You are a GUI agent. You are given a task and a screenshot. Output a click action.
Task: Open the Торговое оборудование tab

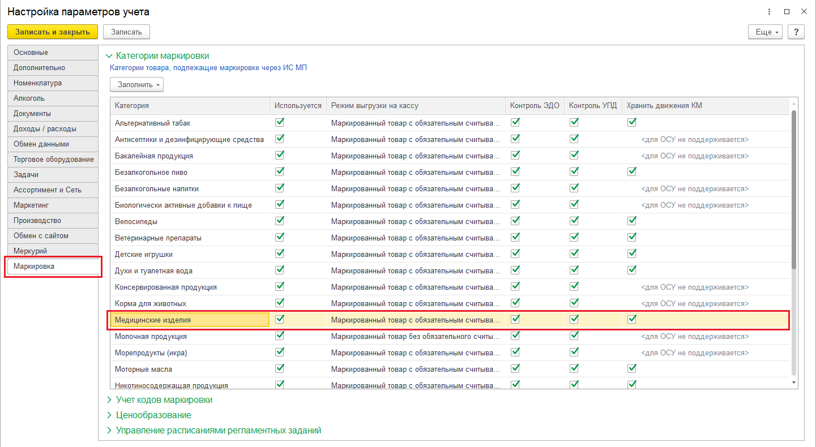(x=53, y=160)
